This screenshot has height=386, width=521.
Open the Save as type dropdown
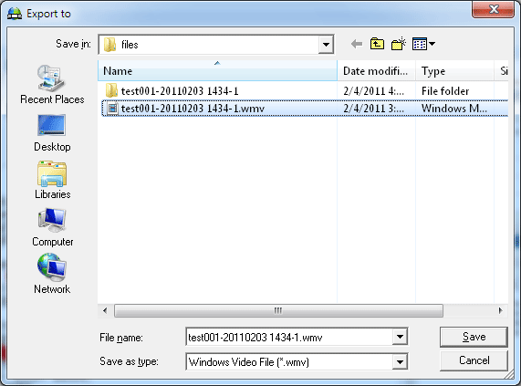pyautogui.click(x=400, y=361)
